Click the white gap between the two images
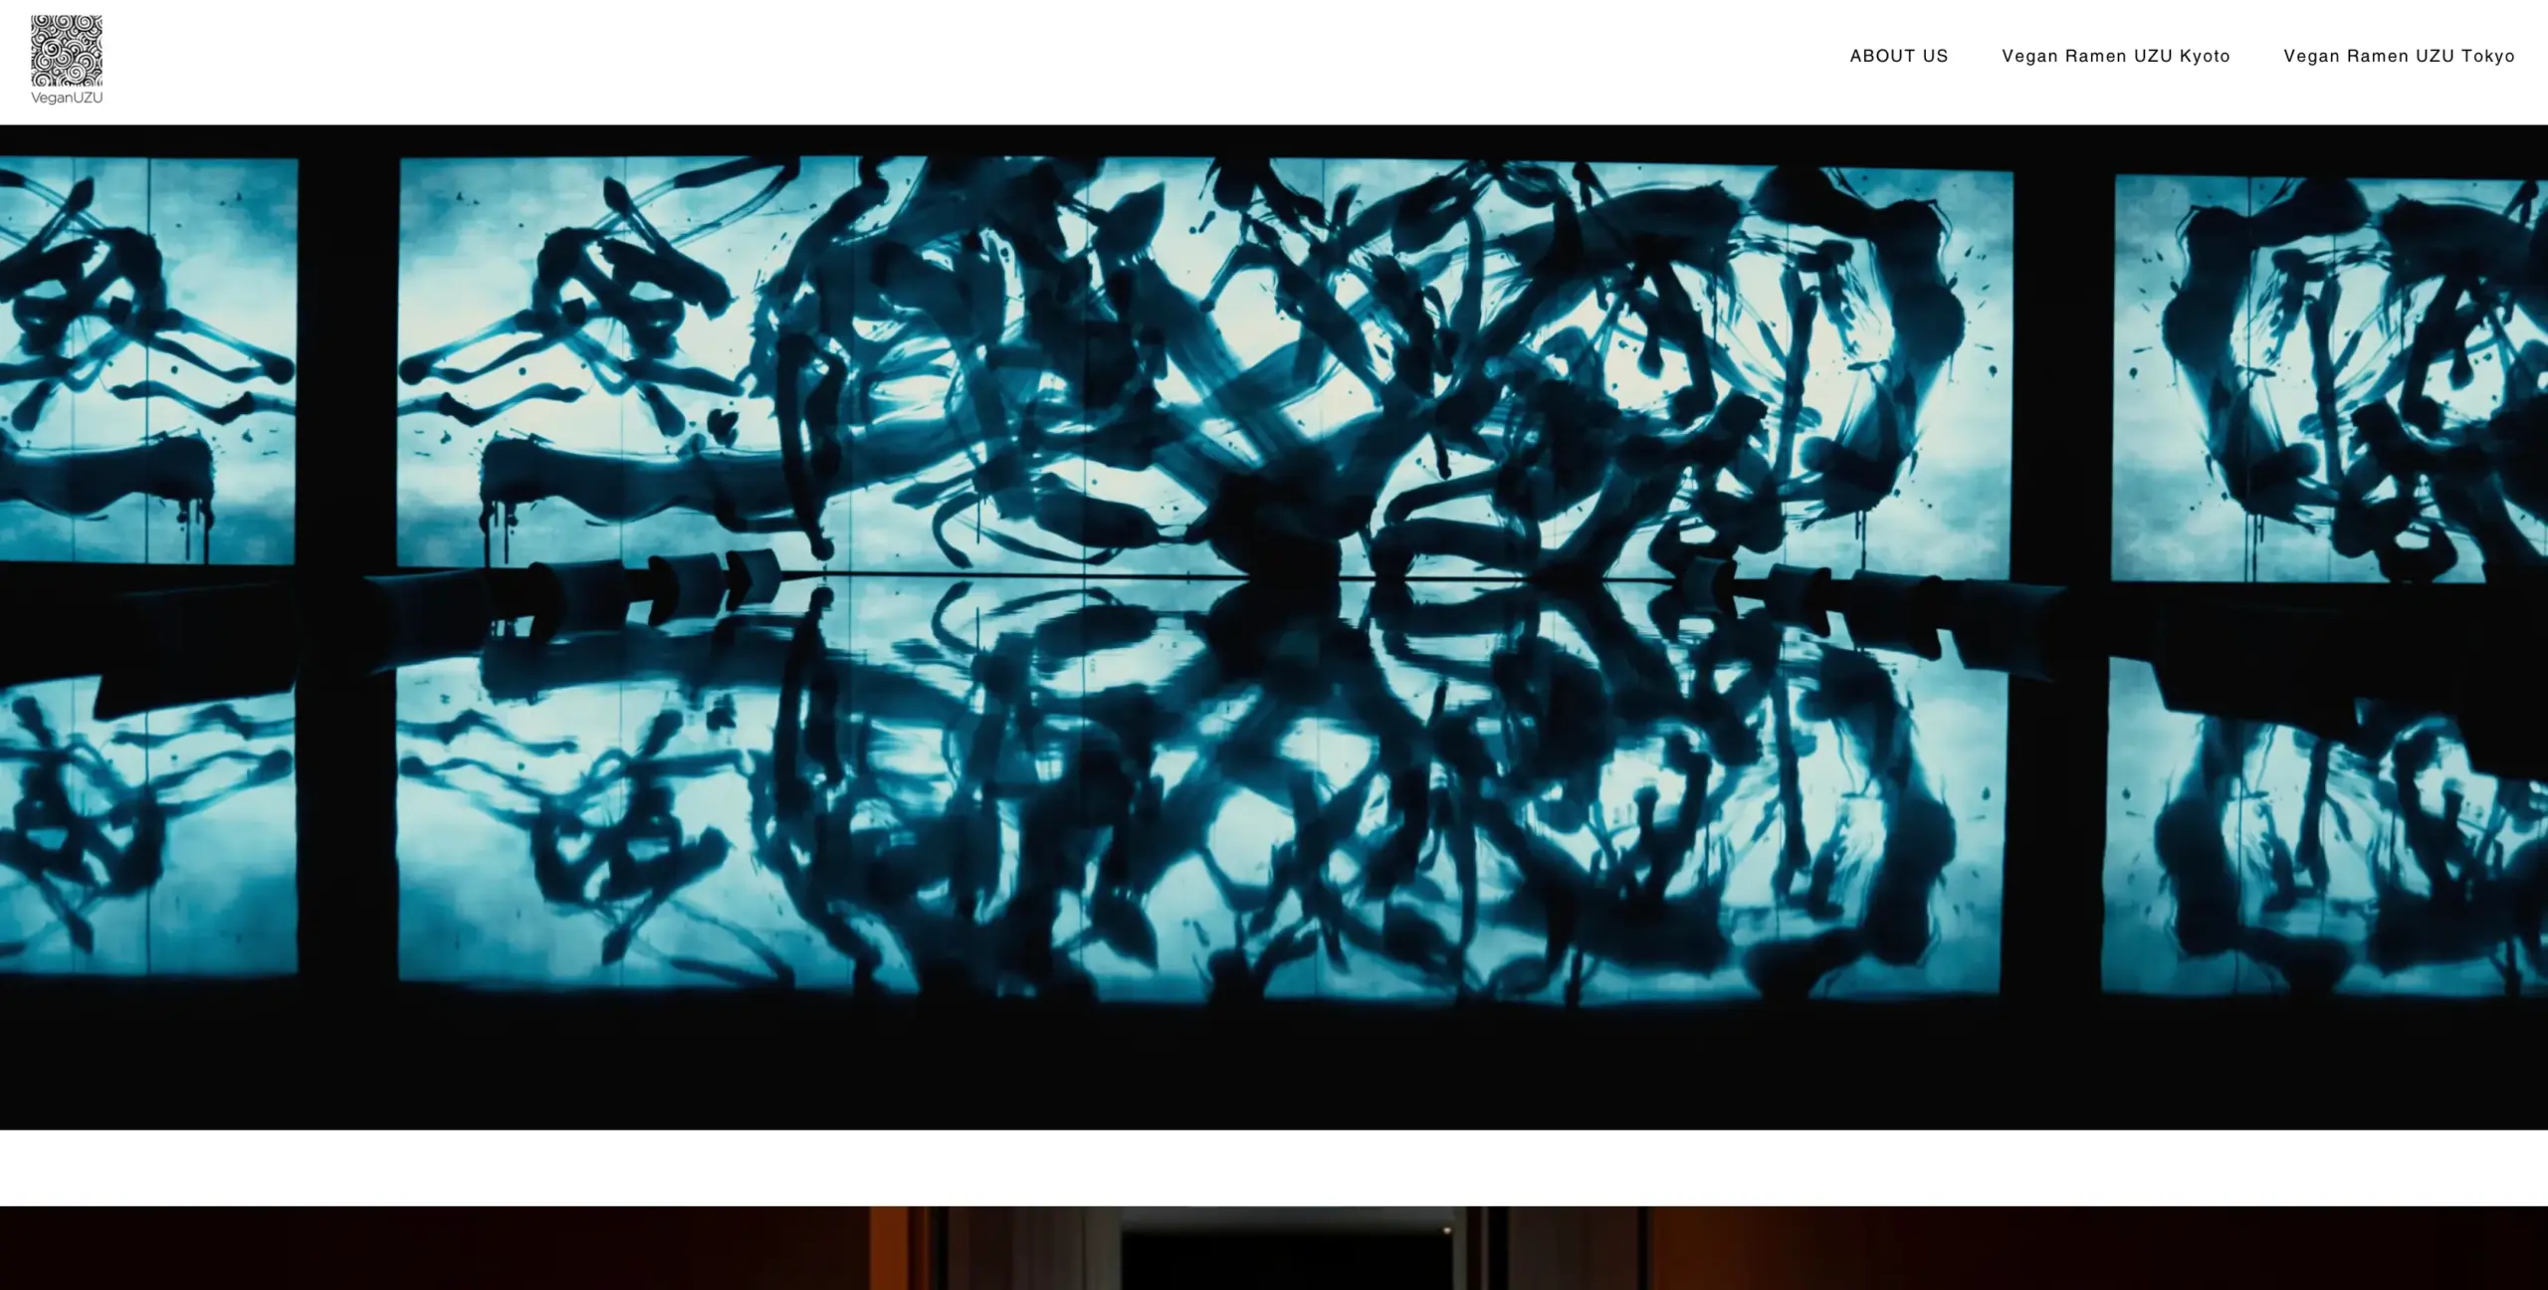The height and width of the screenshot is (1290, 2548). pyautogui.click(x=1274, y=1167)
